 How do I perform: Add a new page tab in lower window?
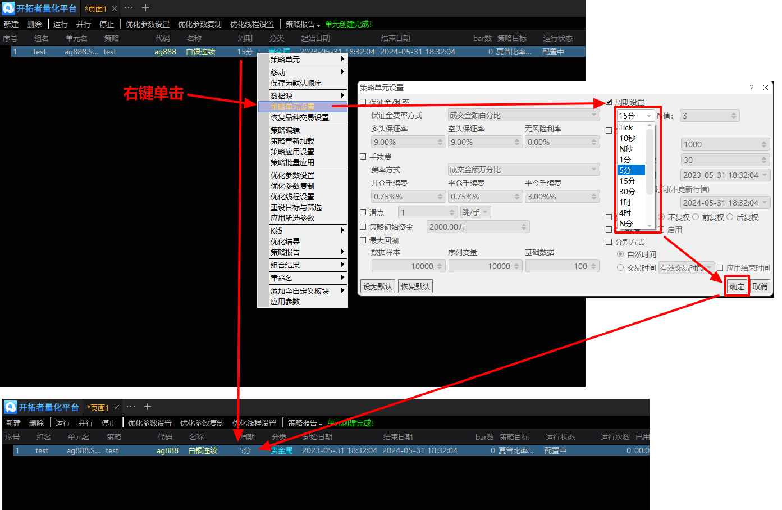[x=148, y=407]
